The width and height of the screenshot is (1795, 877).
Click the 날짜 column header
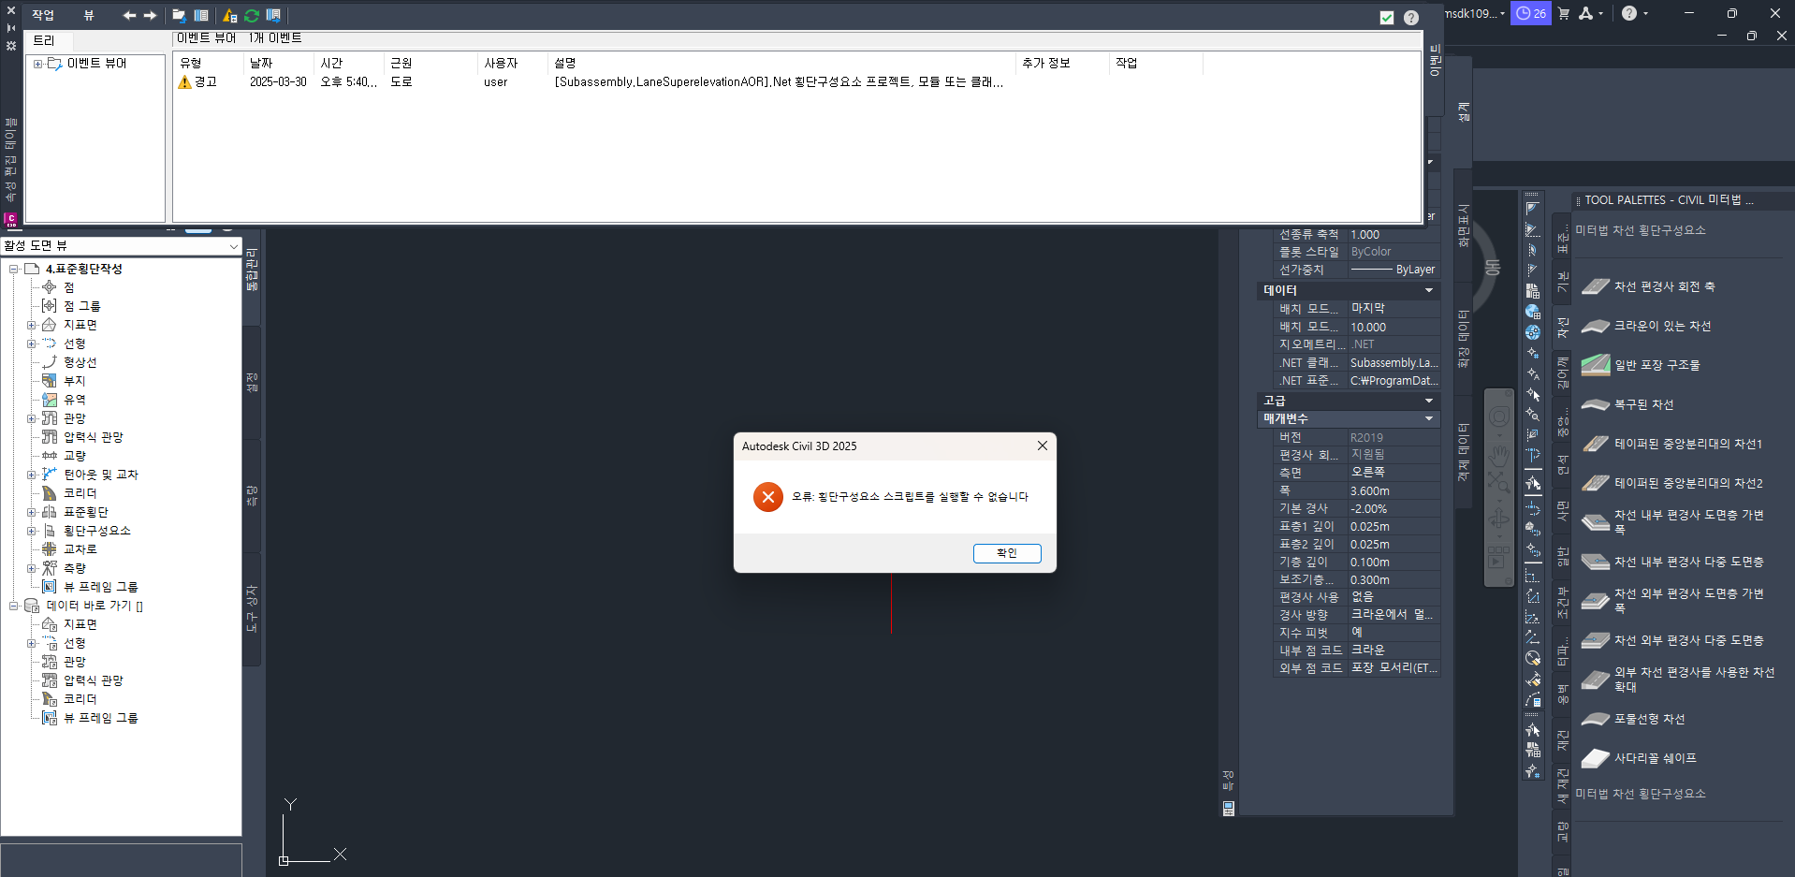click(x=279, y=63)
